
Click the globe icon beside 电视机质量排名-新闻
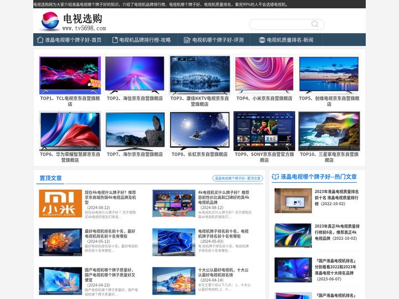click(x=262, y=40)
